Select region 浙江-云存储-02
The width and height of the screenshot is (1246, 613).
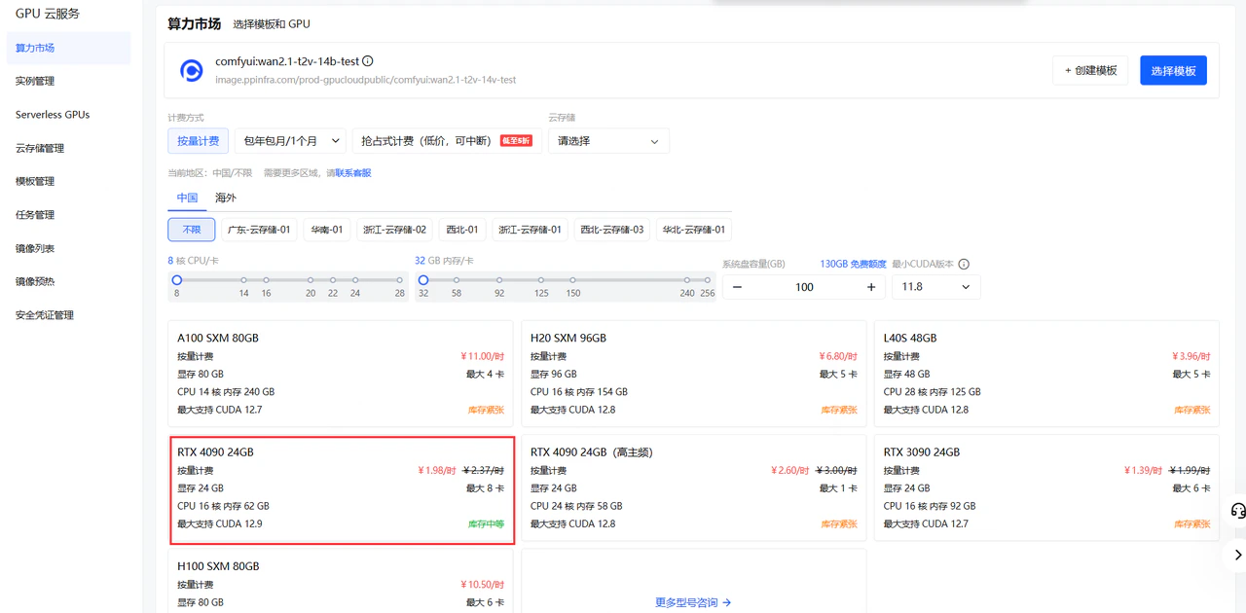394,230
